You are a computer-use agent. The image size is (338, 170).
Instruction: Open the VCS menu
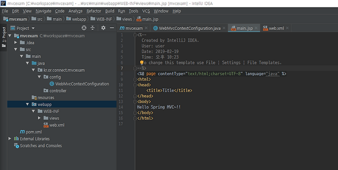(x=146, y=11)
